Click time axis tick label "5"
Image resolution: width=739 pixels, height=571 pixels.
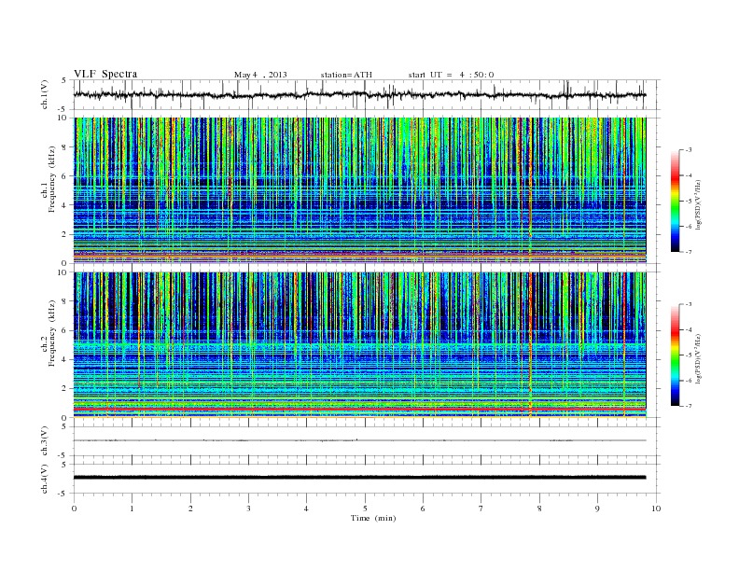[x=365, y=508]
